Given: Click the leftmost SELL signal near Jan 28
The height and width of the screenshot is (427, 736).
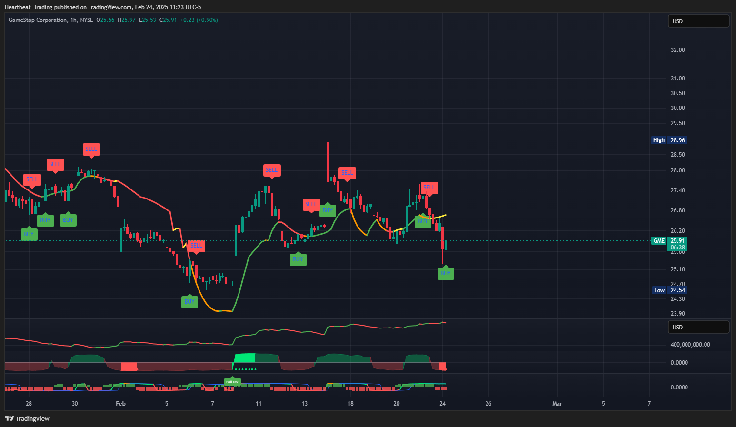Looking at the screenshot, I should tap(32, 180).
